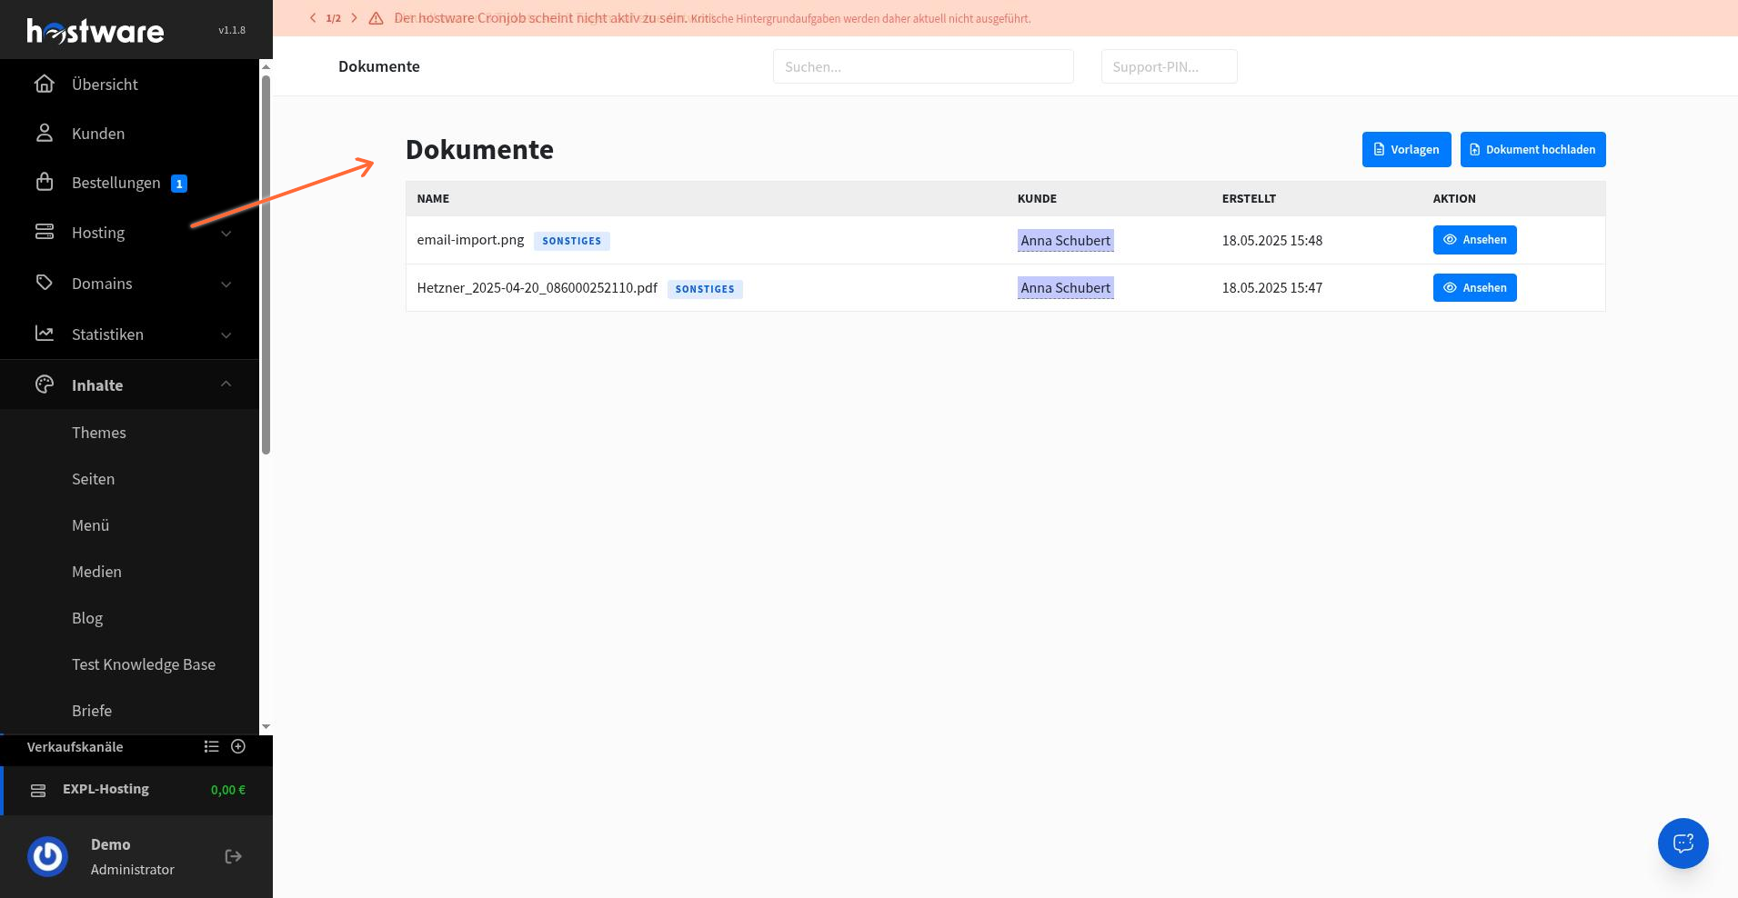The height and width of the screenshot is (898, 1738).
Task: Click the Support-PIN input field
Action: [x=1169, y=66]
